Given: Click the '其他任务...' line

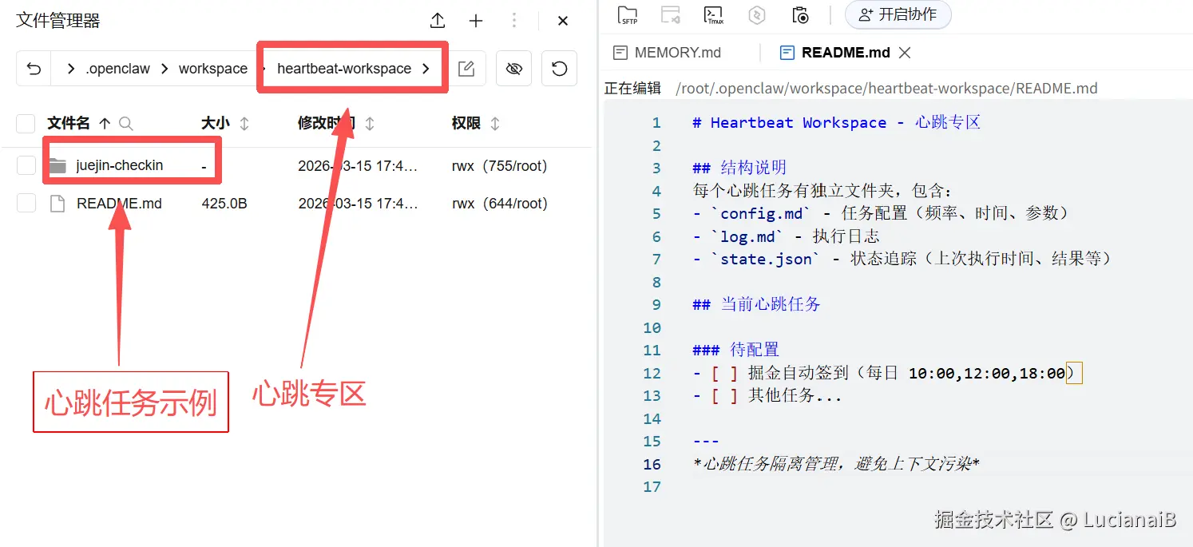Looking at the screenshot, I should click(x=767, y=395).
